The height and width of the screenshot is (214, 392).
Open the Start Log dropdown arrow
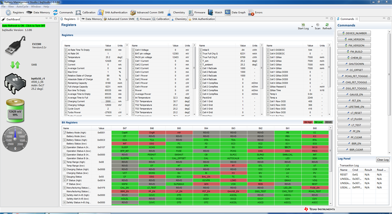coord(312,26)
